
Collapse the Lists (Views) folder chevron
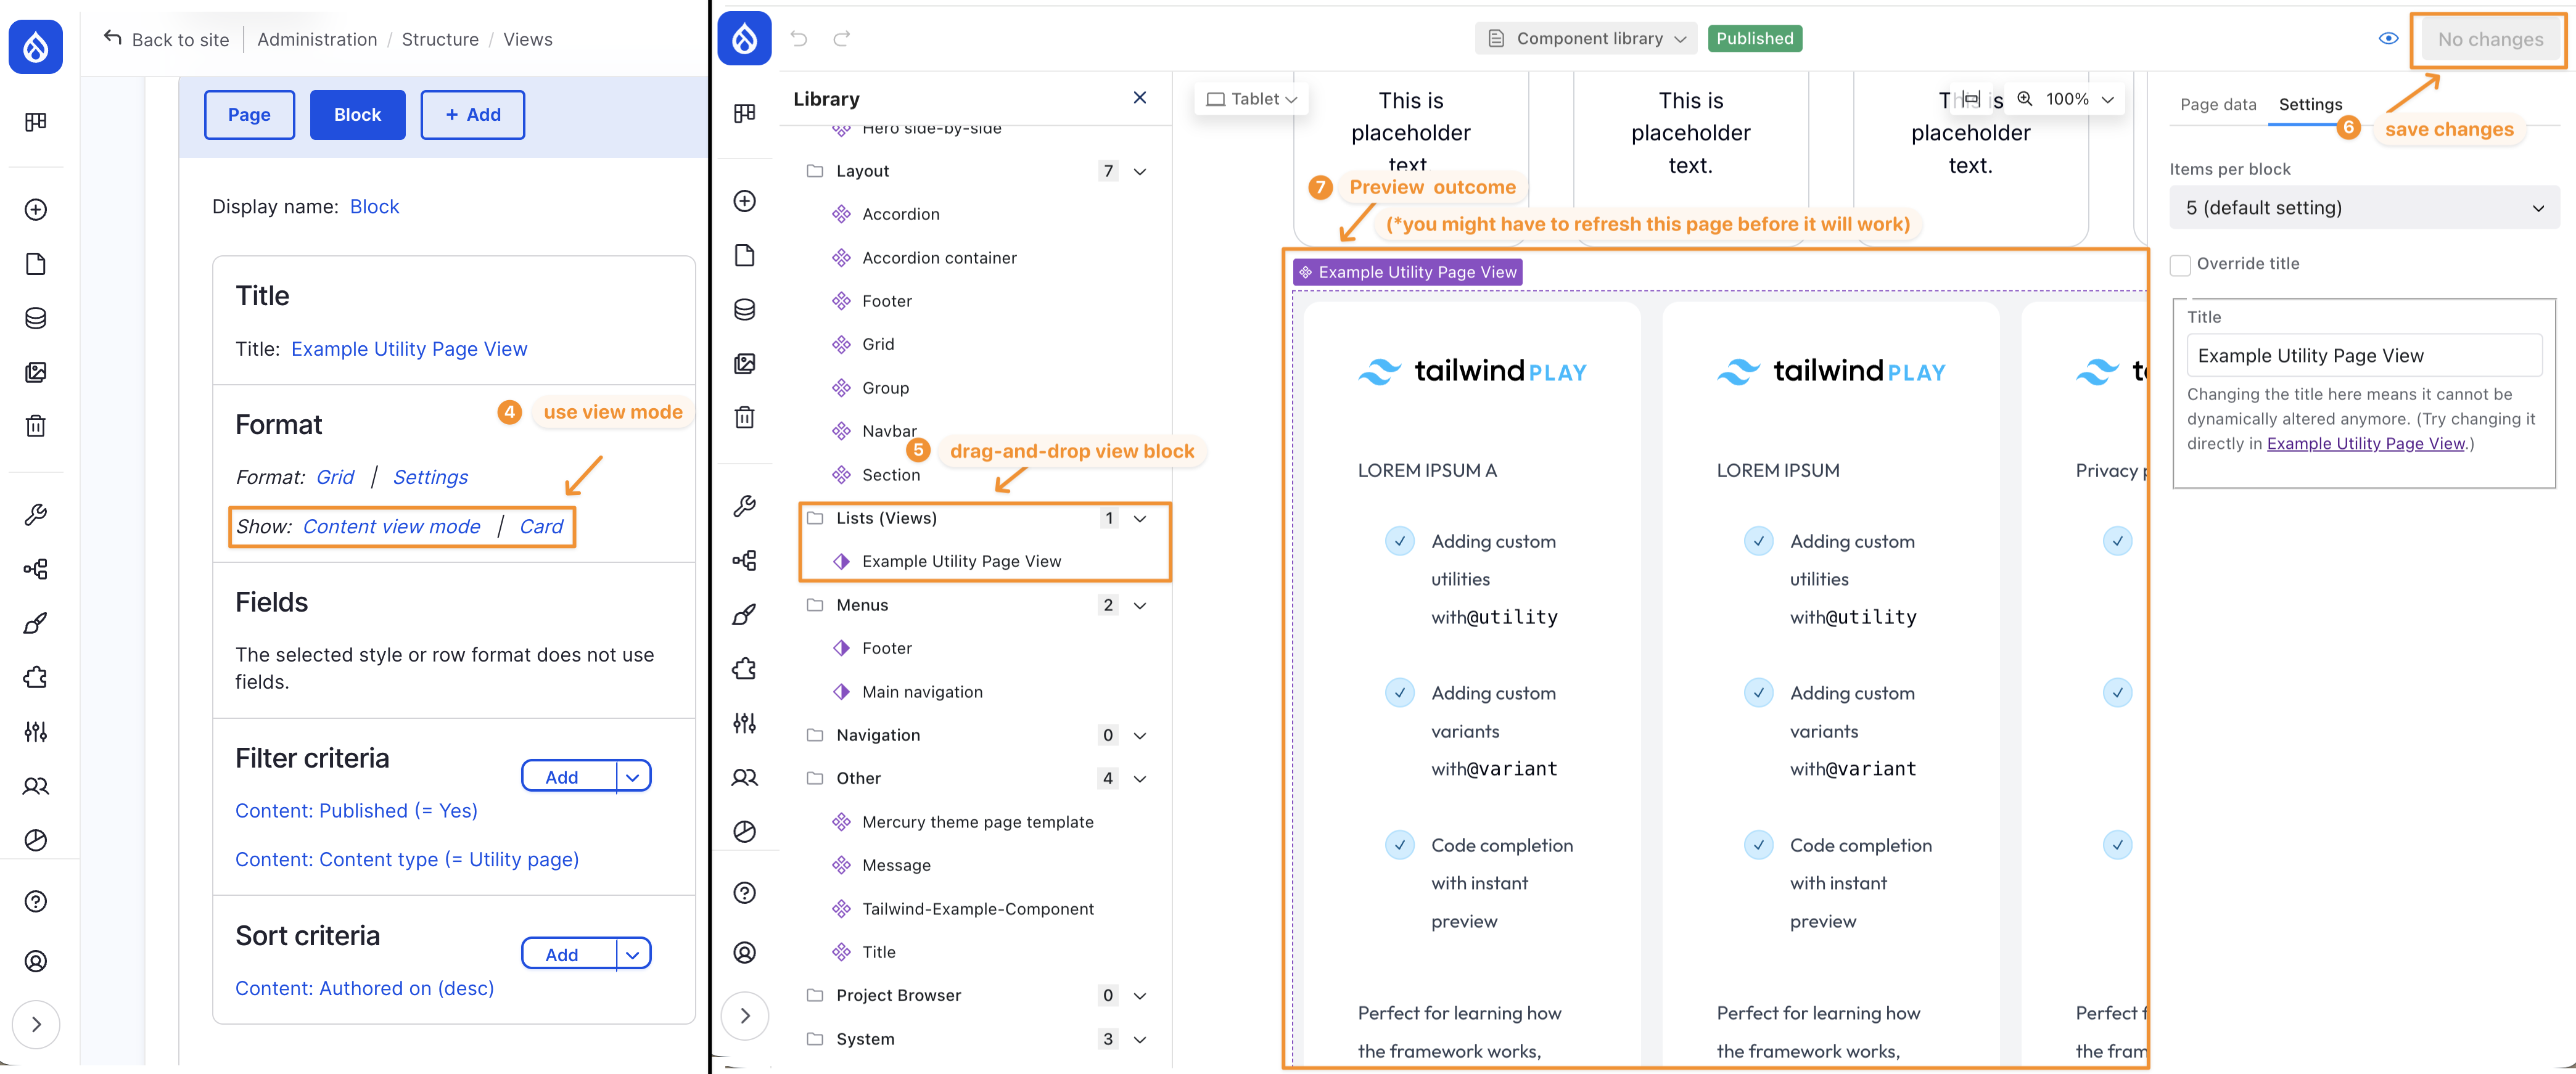click(x=1139, y=518)
